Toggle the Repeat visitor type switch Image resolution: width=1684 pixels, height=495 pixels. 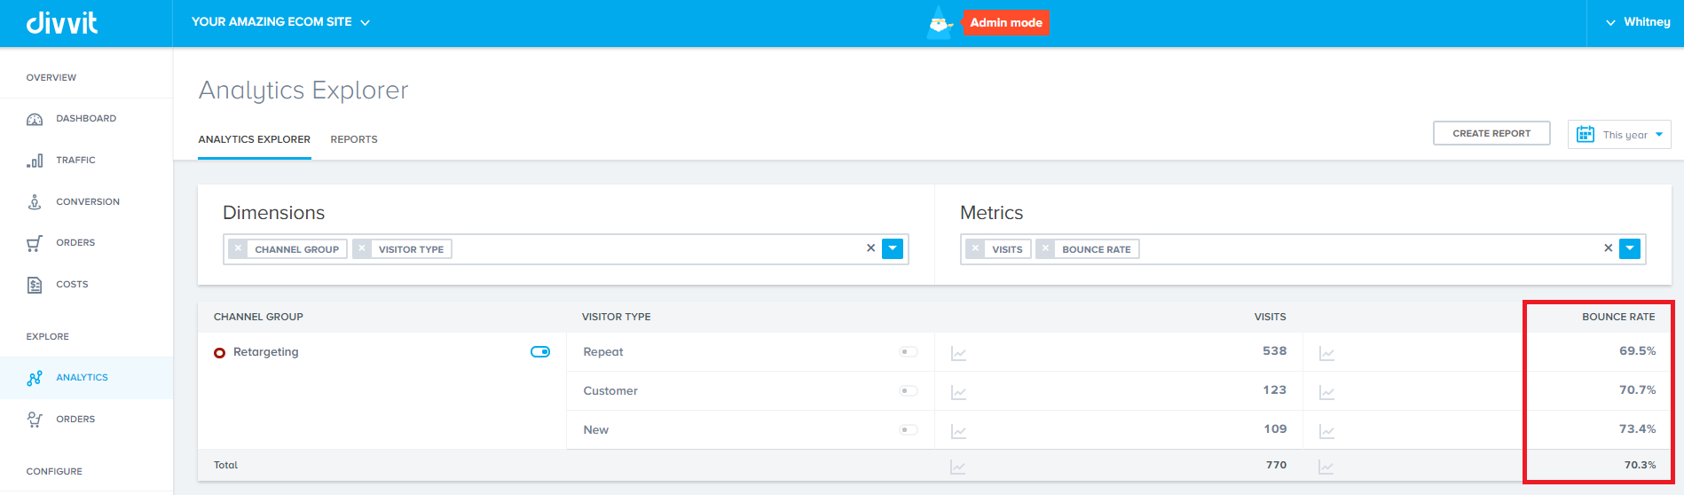(909, 352)
